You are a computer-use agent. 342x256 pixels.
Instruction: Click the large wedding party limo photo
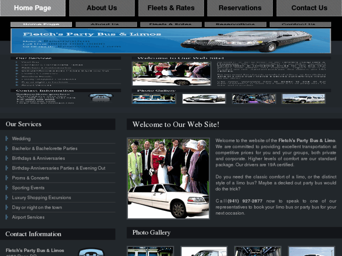pyautogui.click(x=168, y=178)
